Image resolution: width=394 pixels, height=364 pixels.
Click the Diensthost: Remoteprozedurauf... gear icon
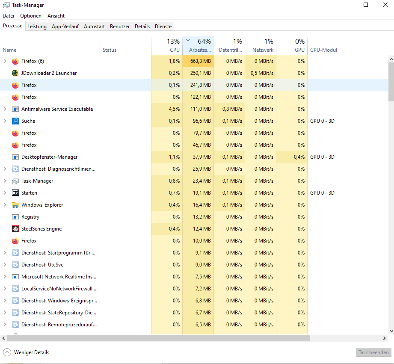15,325
